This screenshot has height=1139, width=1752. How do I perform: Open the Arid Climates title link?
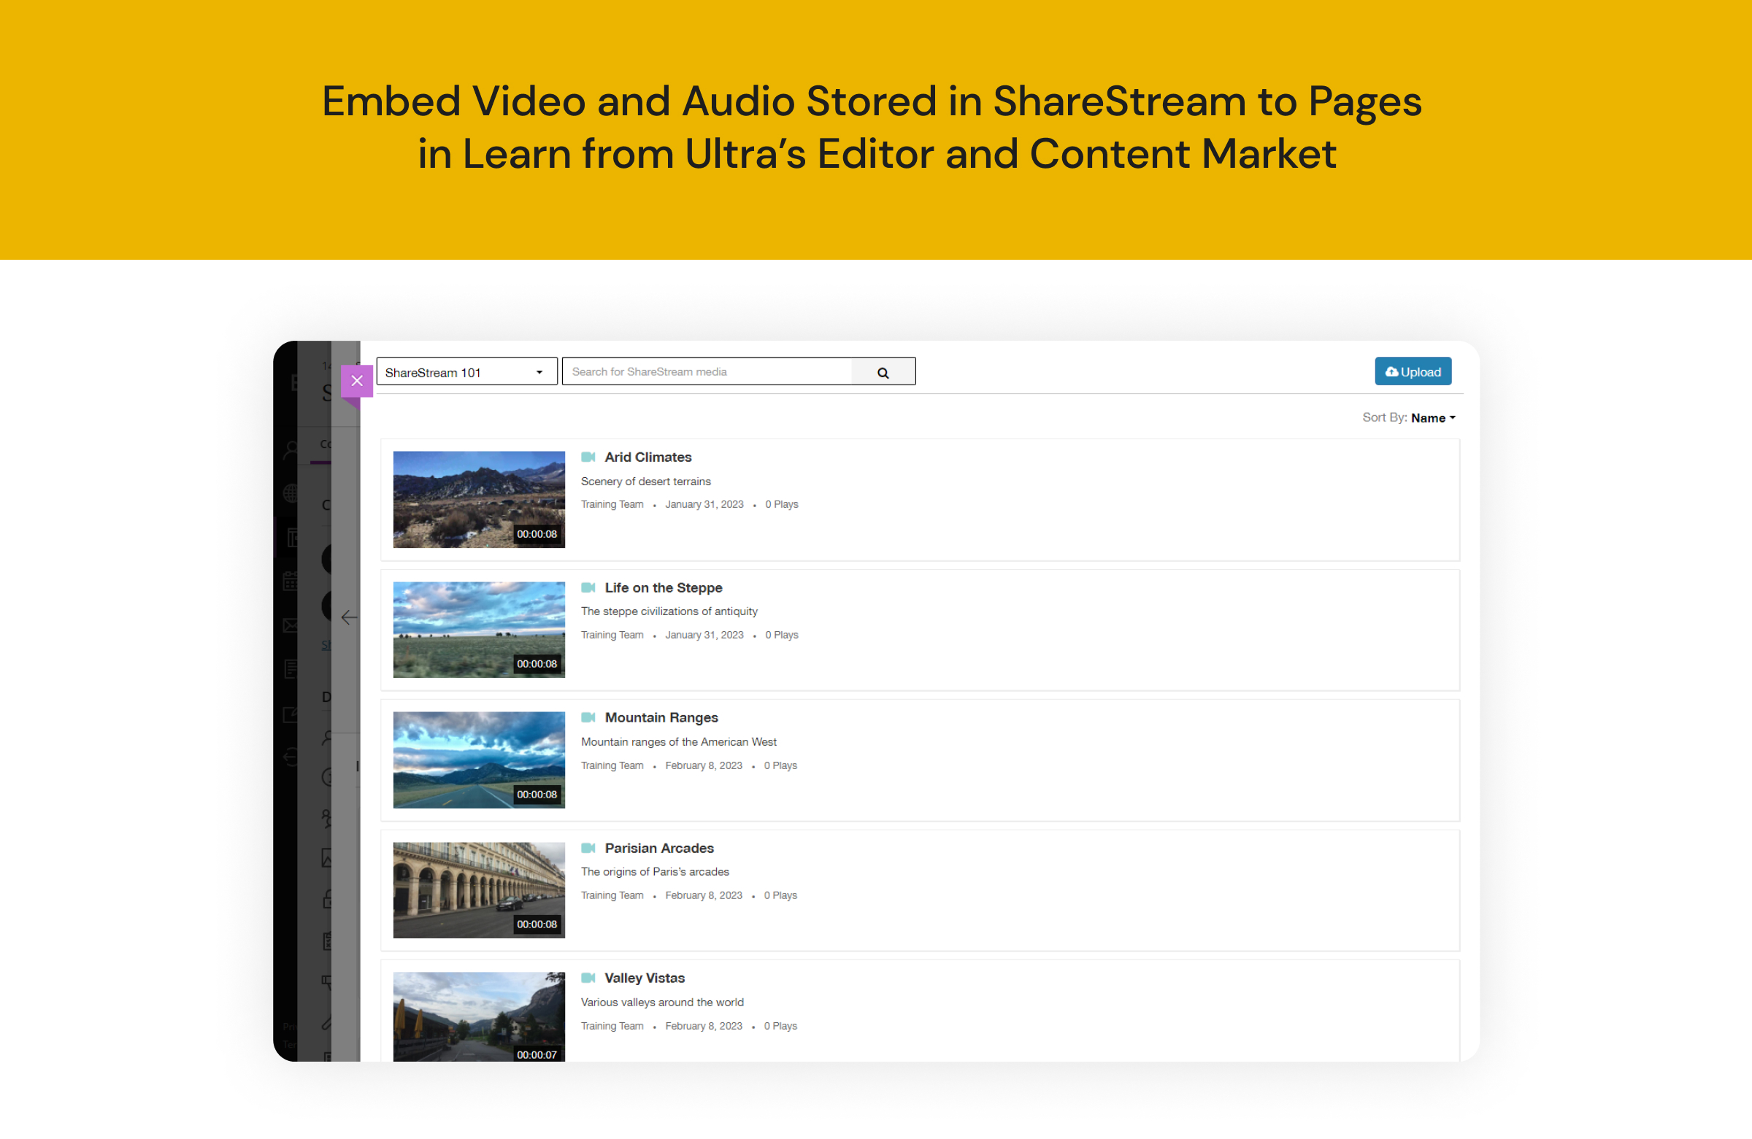pos(648,457)
